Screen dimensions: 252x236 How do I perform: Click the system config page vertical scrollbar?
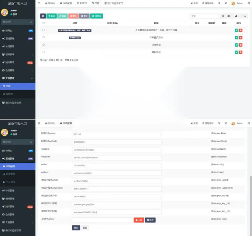[251, 206]
